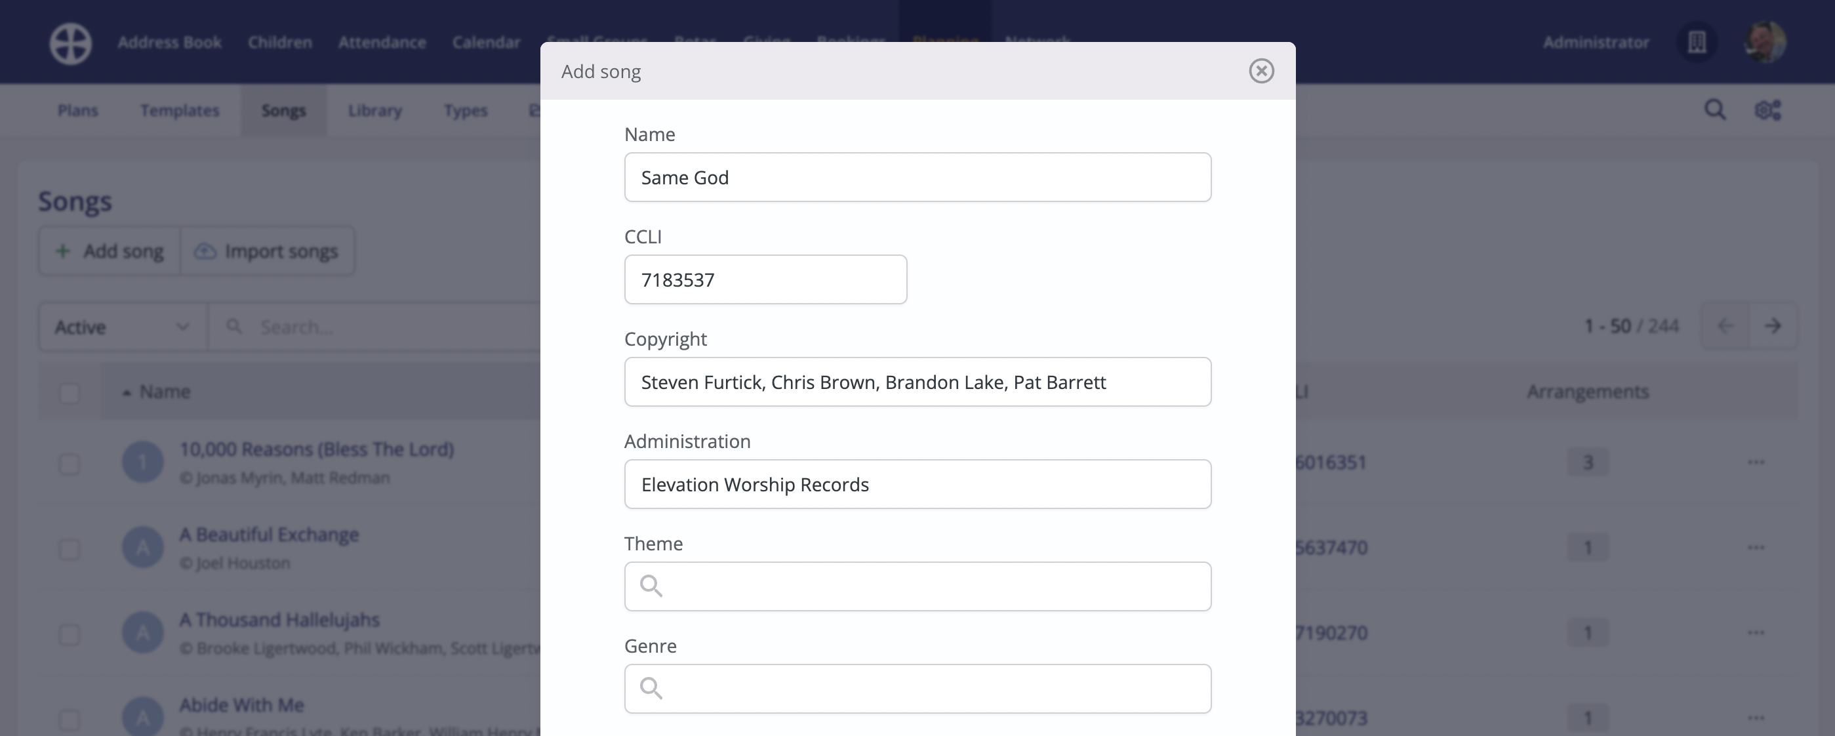Click the Name field containing Same God

coord(917,177)
